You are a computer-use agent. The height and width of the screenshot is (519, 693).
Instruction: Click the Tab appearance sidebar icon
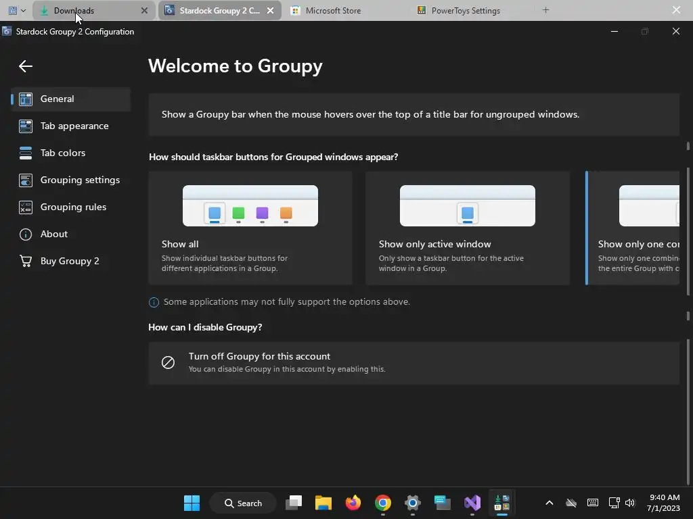coord(26,126)
